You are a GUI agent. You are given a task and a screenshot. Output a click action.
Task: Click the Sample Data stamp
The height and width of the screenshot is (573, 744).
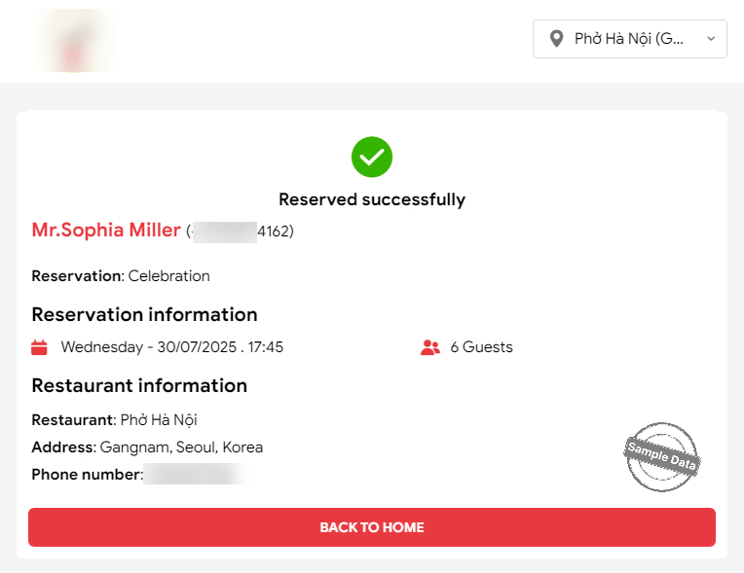(x=662, y=456)
